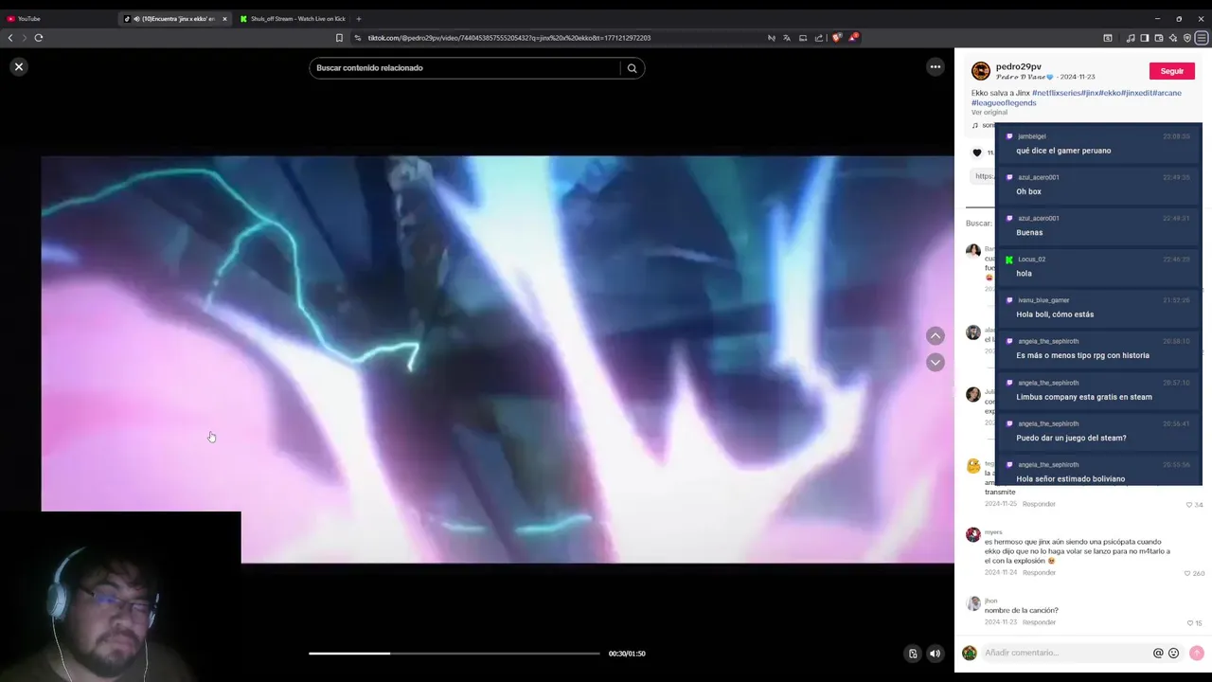The width and height of the screenshot is (1212, 682).
Task: Open the browser hamburger main menu
Action: click(x=1202, y=38)
